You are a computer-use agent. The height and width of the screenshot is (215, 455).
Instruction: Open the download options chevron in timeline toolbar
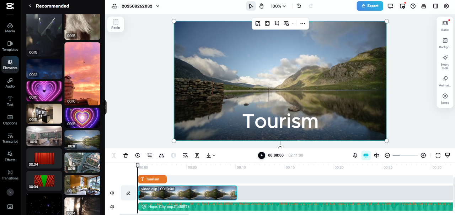point(214,155)
